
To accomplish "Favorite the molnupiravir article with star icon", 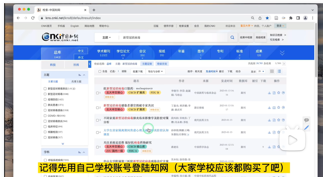I will click(x=279, y=92).
